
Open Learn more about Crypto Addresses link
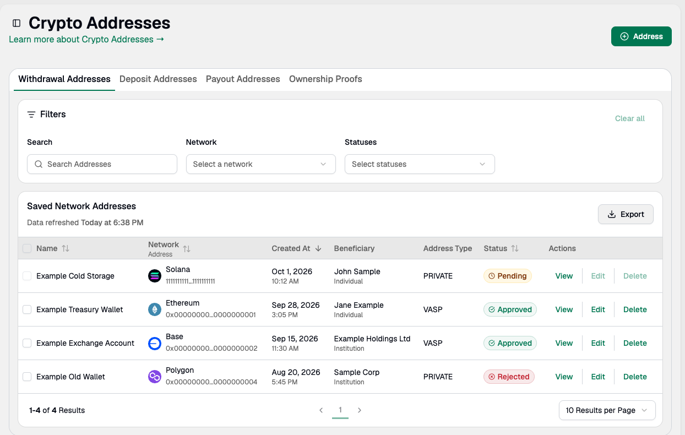tap(86, 40)
